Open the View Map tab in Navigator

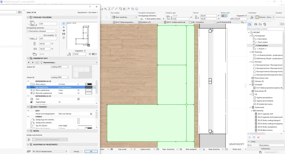256,24
